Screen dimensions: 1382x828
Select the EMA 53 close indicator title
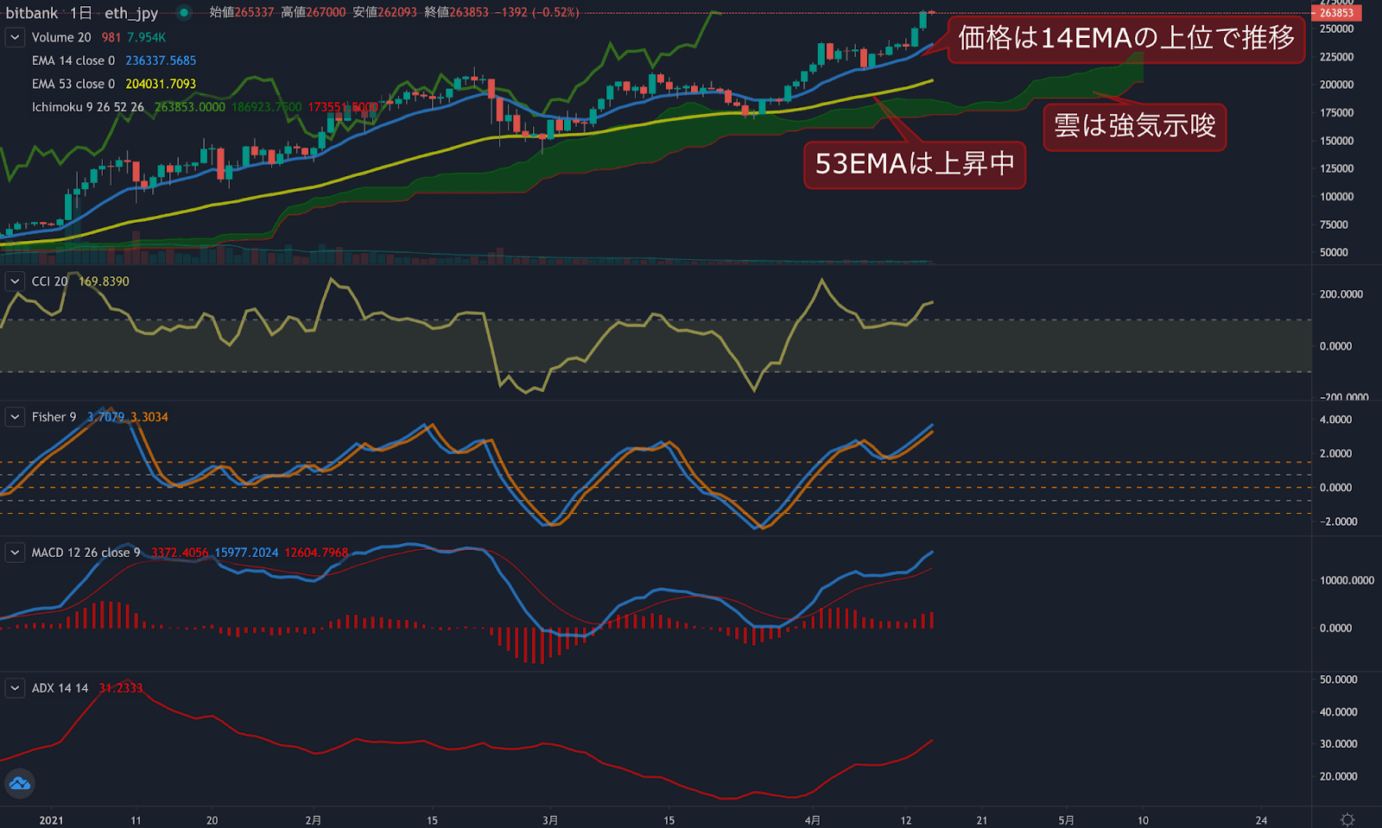pos(73,84)
